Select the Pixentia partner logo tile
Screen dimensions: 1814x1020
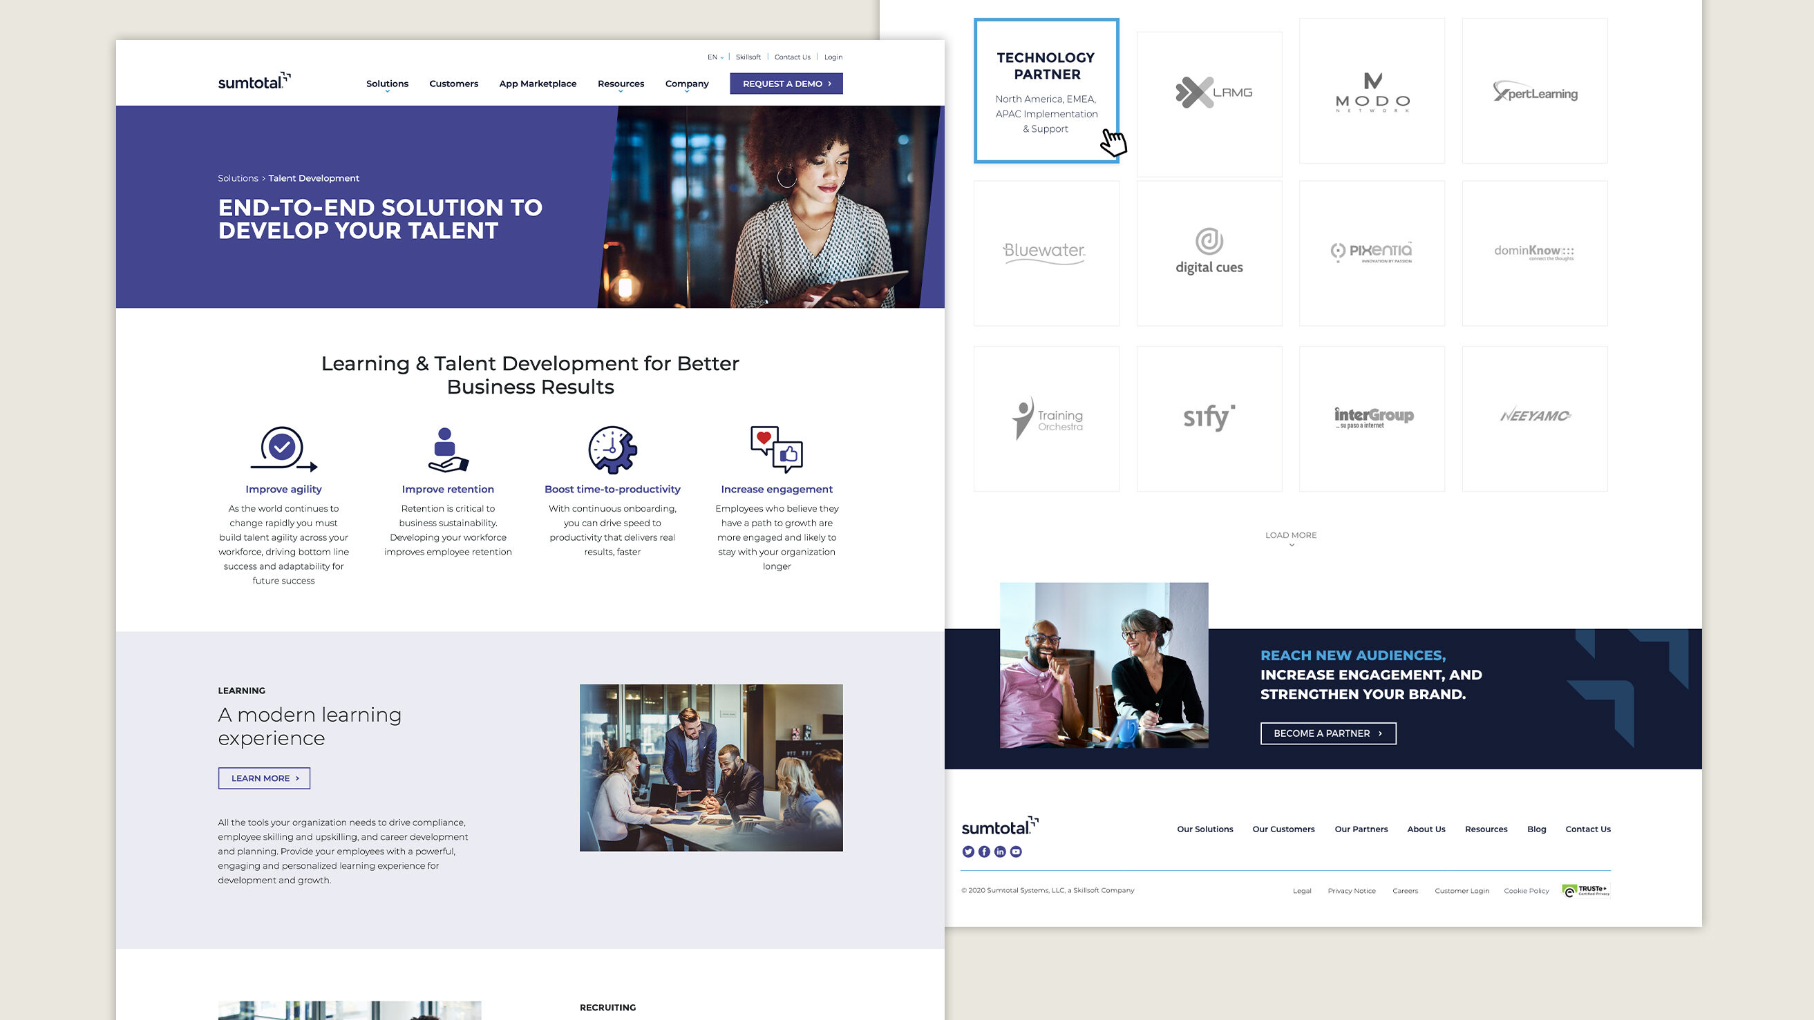[1372, 253]
